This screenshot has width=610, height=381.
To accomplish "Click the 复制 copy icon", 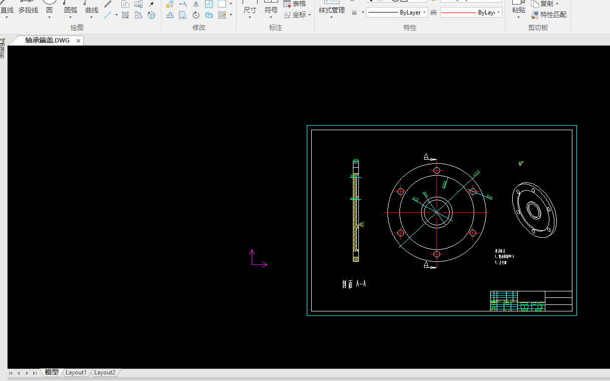I will [x=535, y=4].
